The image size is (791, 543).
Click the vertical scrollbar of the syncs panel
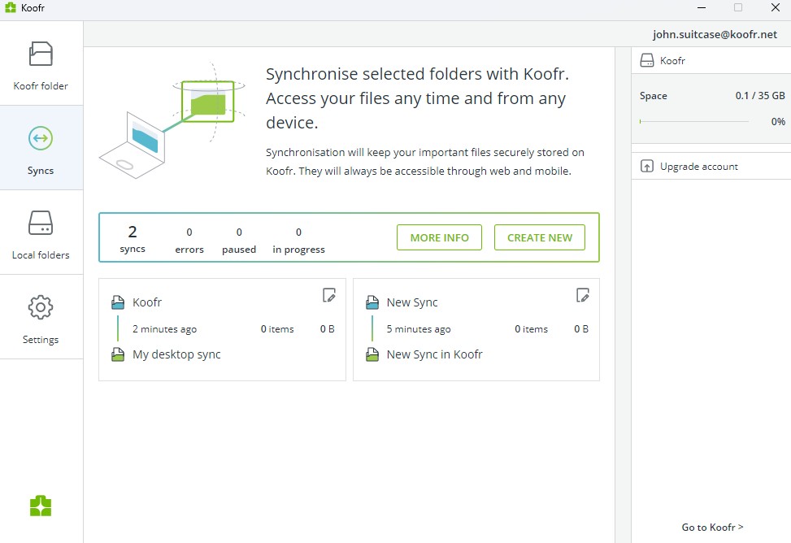(623, 295)
